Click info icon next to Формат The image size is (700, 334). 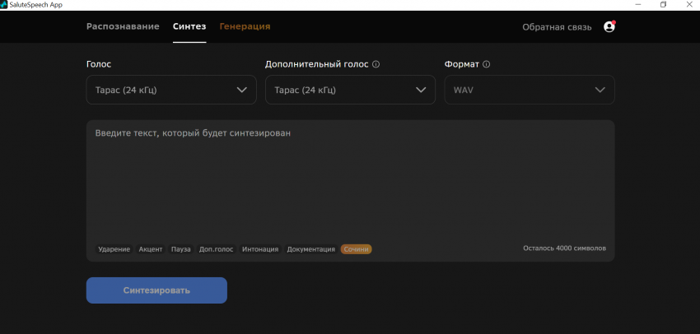pos(487,64)
